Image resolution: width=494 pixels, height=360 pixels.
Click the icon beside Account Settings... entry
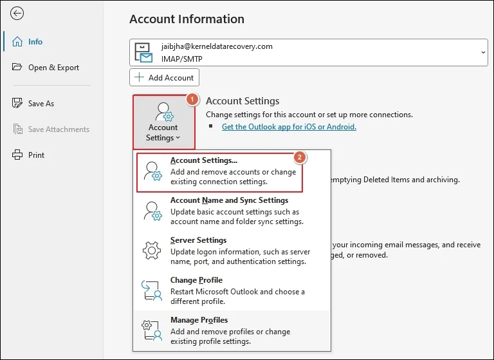pos(153,171)
